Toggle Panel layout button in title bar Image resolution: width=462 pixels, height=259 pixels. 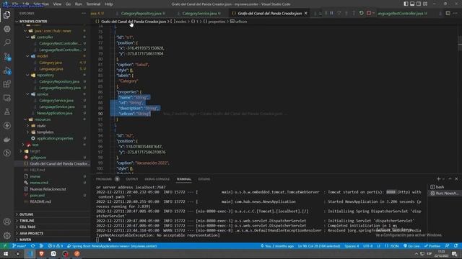412,4
